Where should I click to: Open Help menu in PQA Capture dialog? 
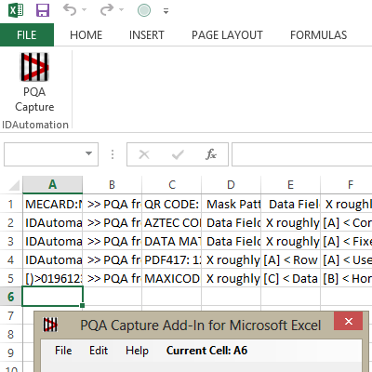[x=137, y=351]
